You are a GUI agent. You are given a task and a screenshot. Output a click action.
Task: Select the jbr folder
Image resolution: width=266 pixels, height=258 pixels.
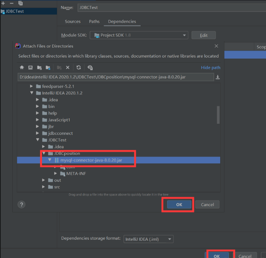click(51, 127)
